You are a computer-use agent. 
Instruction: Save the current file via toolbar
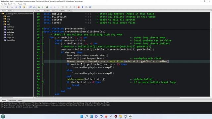(x=12, y=7)
